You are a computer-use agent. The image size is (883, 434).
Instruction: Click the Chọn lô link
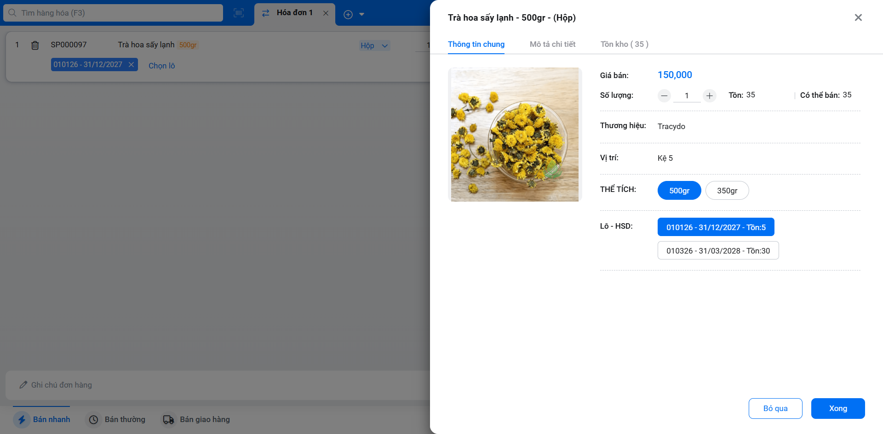161,66
